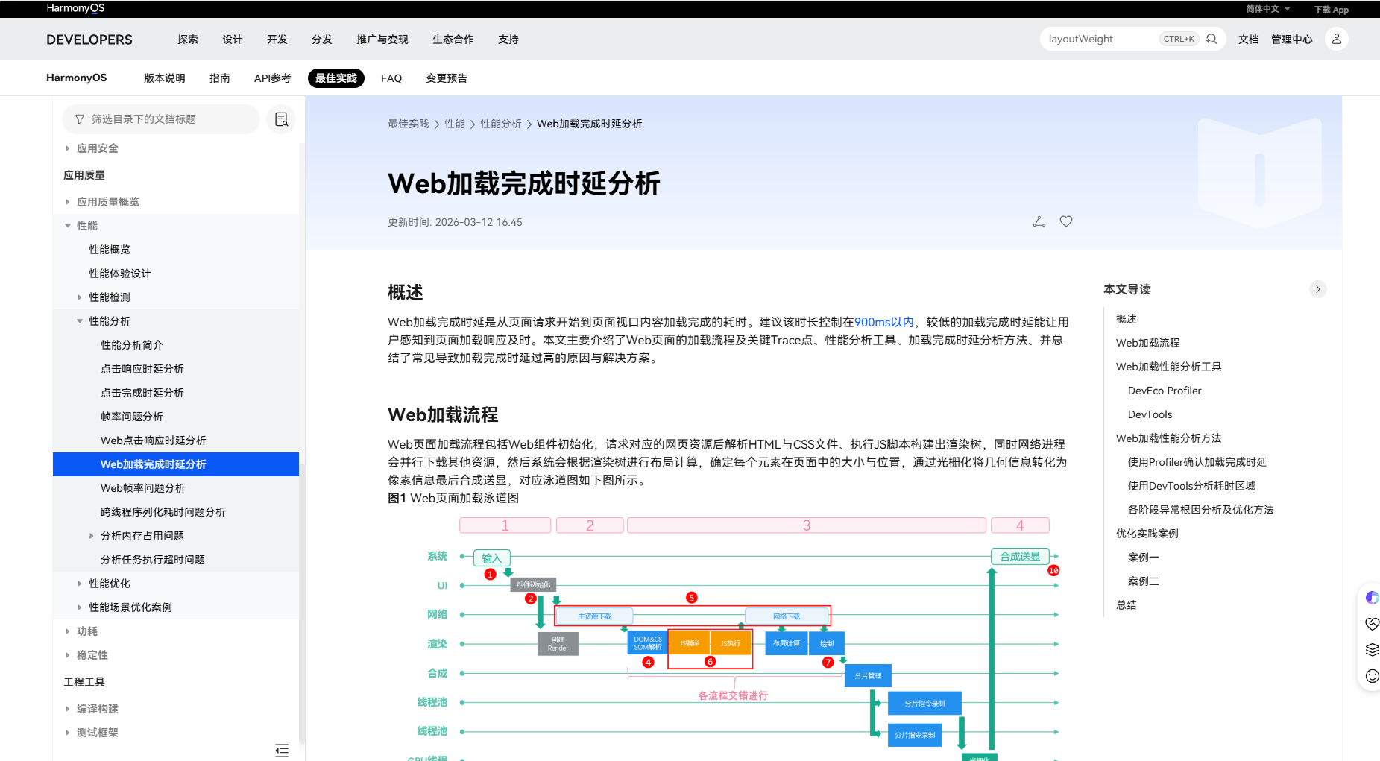The width and height of the screenshot is (1380, 761).
Task: Open 帧率问题分析 in sidebar
Action: point(132,417)
